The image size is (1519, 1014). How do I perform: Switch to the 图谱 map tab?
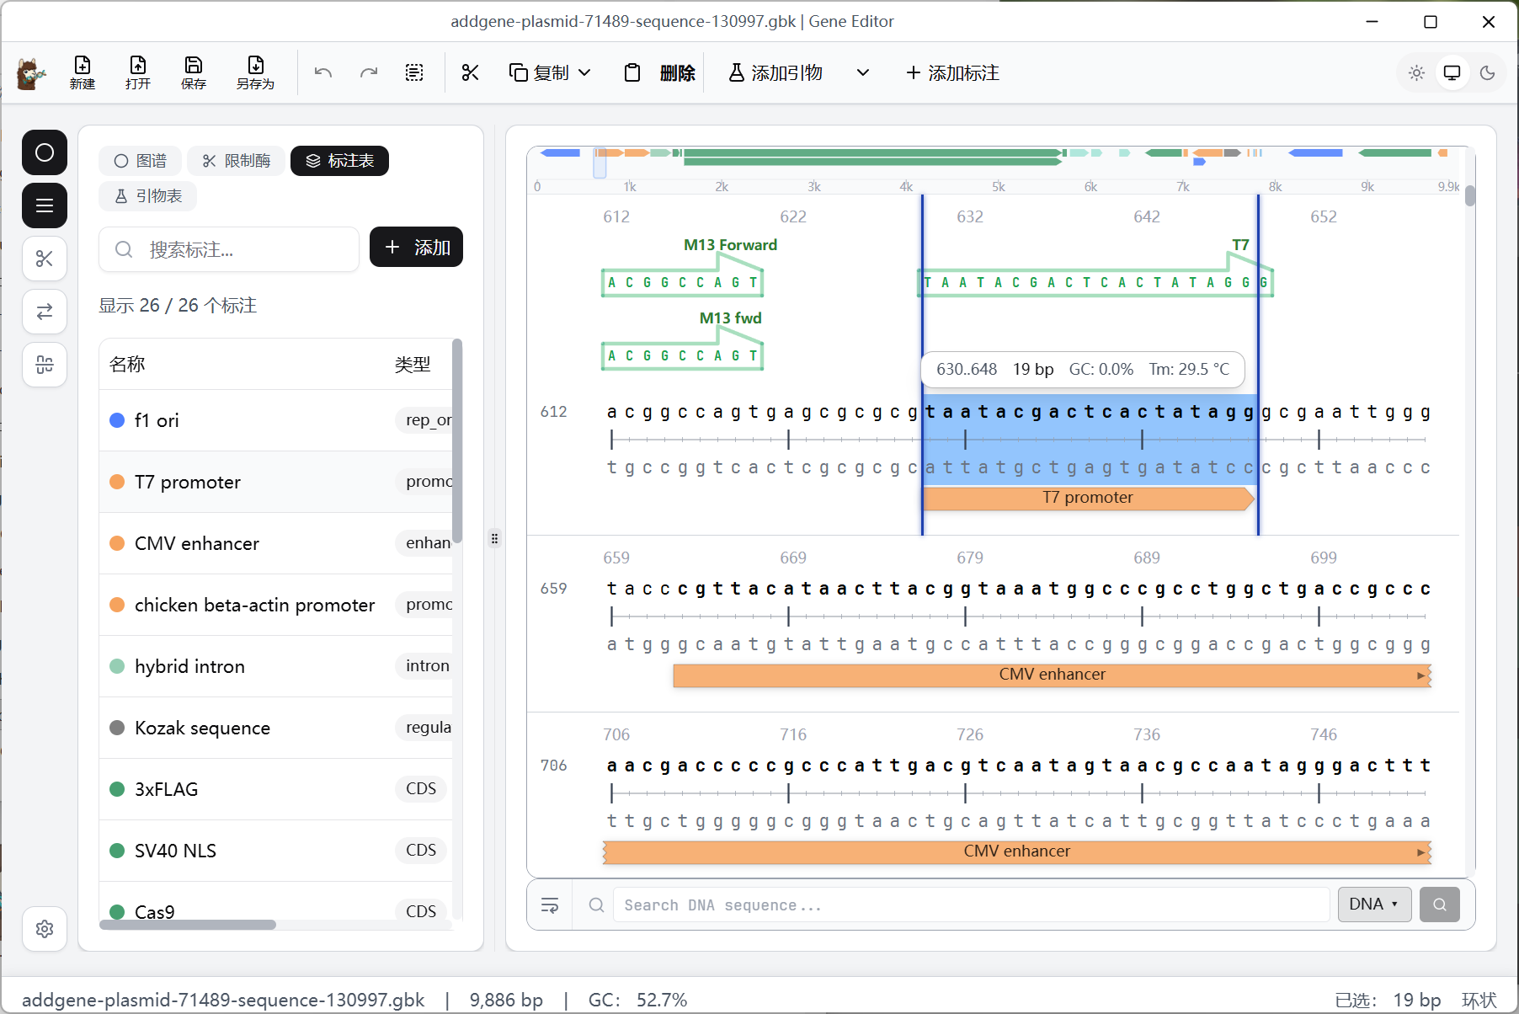pyautogui.click(x=141, y=161)
